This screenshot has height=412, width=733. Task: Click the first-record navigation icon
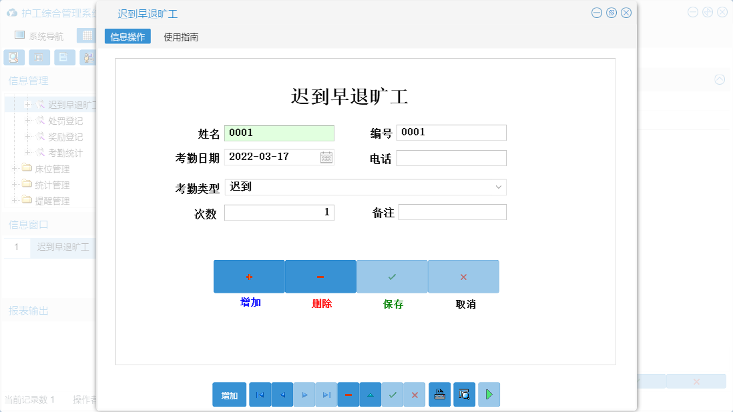point(260,394)
